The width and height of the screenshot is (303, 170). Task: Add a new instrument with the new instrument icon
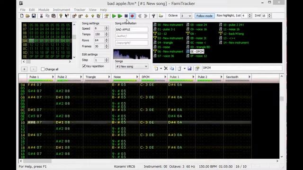156,68
